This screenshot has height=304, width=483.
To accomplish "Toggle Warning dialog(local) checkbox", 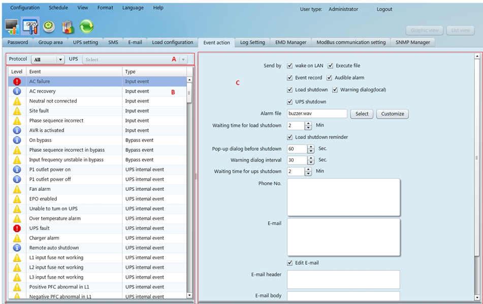I will [x=335, y=89].
